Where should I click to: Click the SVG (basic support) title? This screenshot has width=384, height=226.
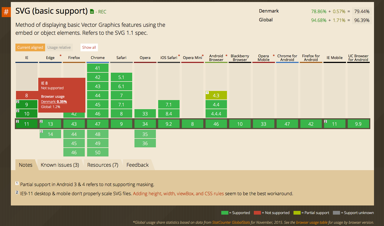pos(51,11)
